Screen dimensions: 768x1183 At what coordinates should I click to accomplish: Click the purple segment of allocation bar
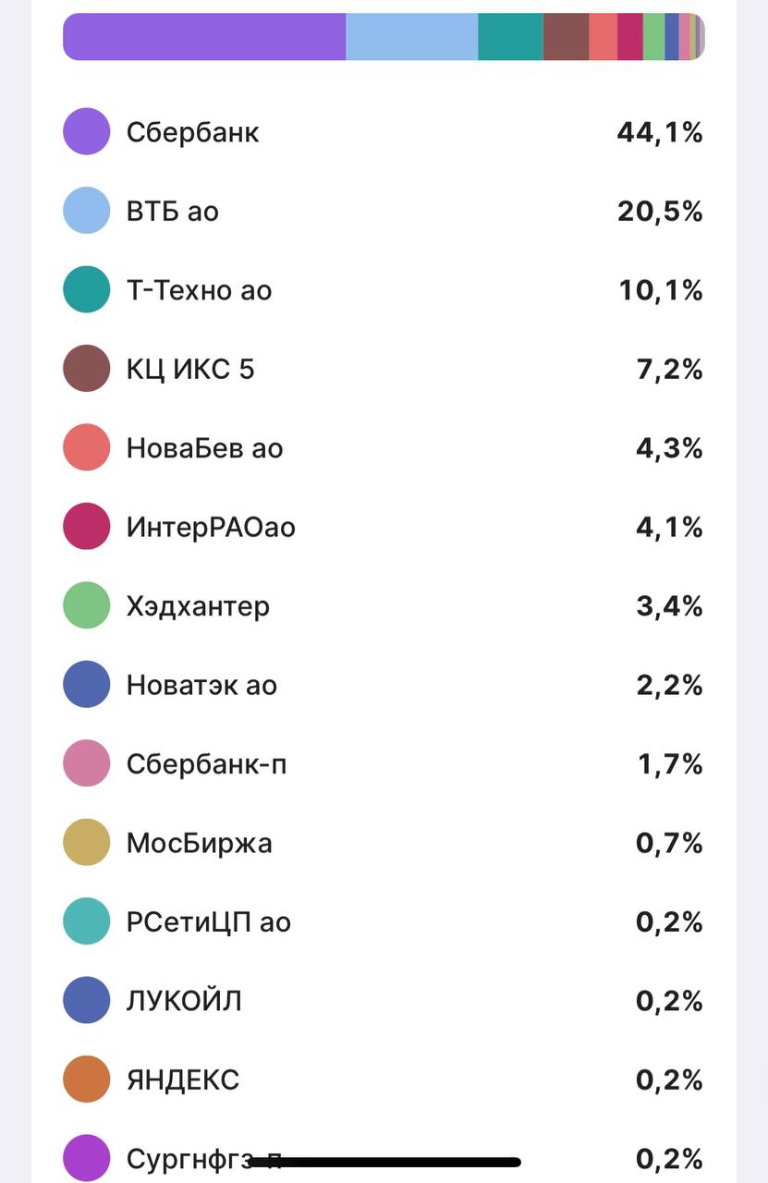pos(203,37)
